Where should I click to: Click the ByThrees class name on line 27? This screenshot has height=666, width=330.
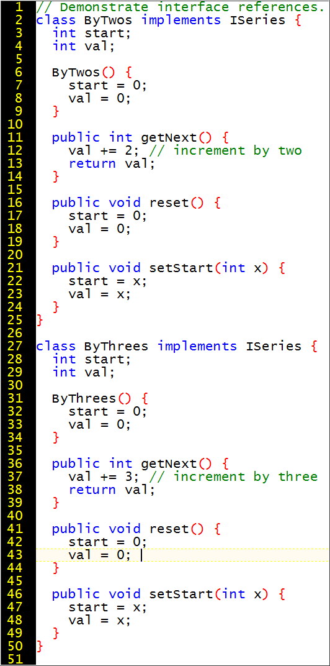(x=116, y=346)
